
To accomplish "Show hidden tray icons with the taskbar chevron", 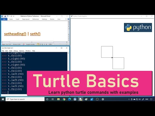I will tap(129, 99).
